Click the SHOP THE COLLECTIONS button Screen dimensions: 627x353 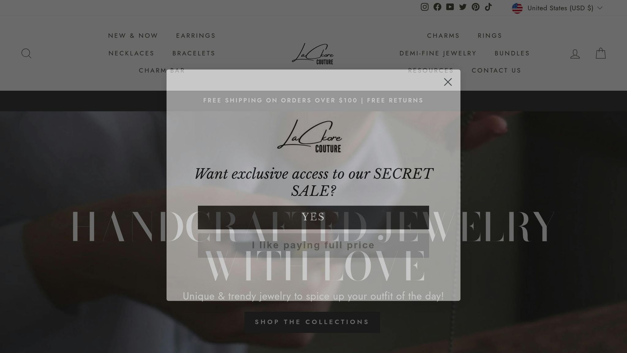[x=312, y=322]
